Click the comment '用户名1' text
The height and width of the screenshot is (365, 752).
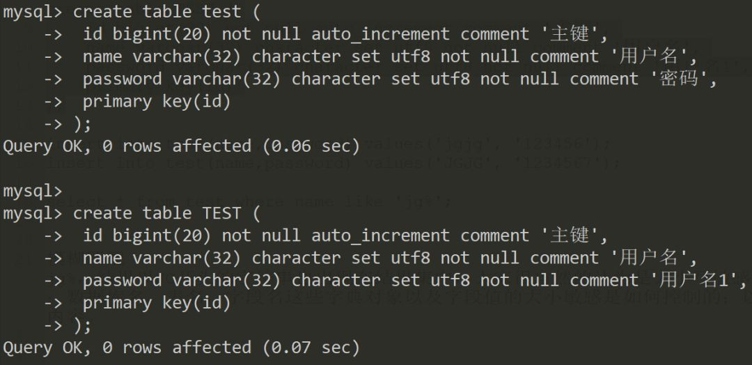(x=694, y=280)
